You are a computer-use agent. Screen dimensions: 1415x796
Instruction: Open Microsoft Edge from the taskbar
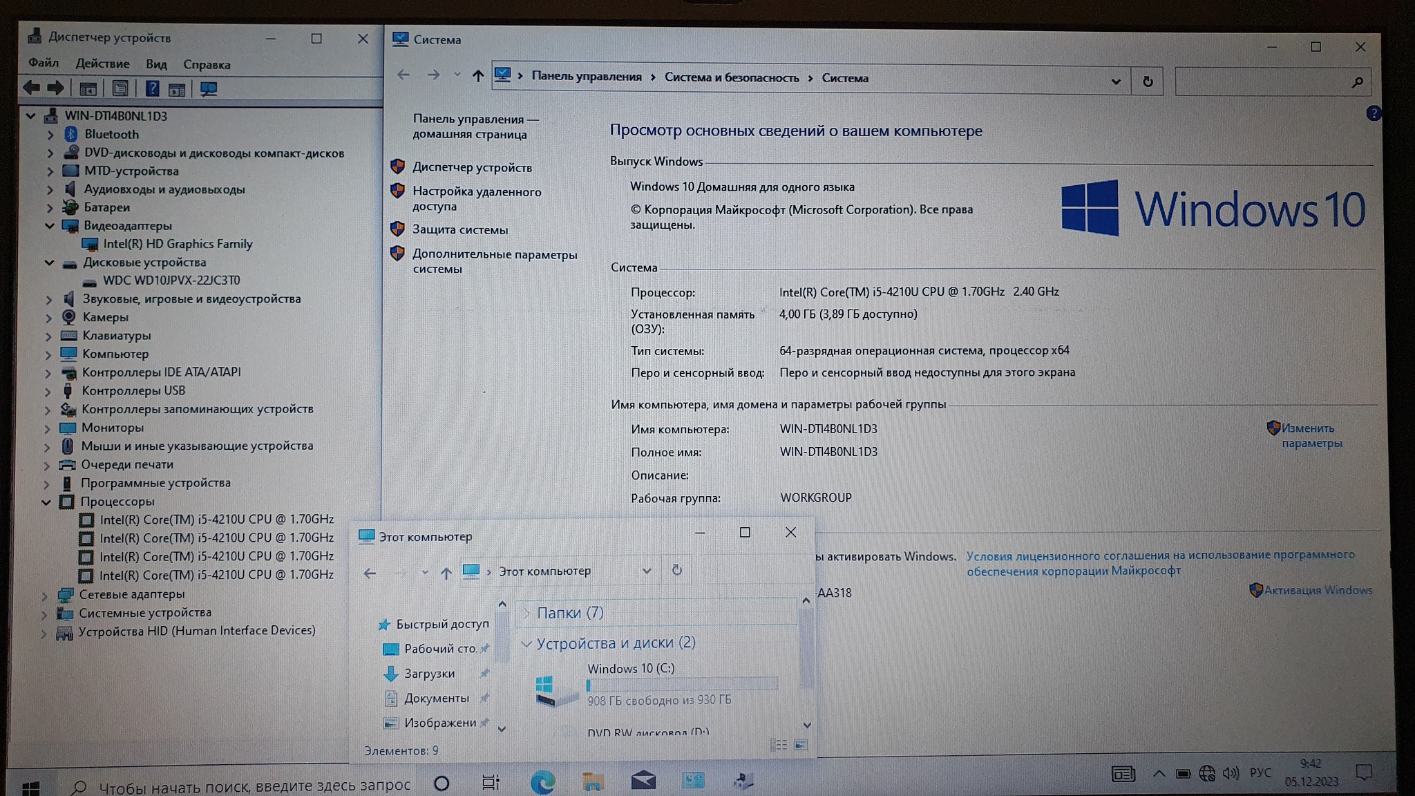tap(542, 781)
